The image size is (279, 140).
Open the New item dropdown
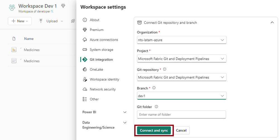20,21
